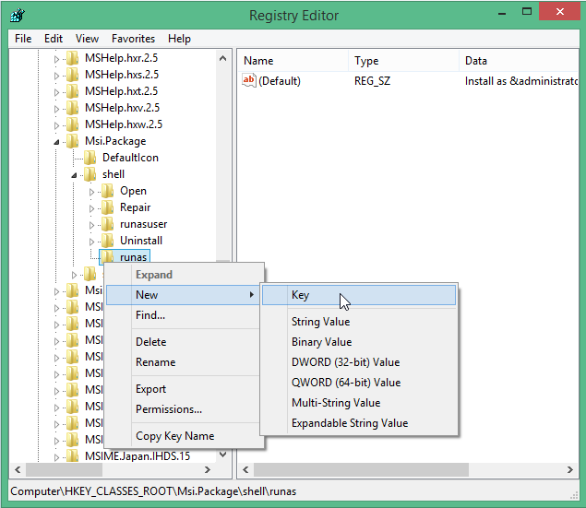The image size is (586, 508).
Task: Click the Uninstall key folder icon
Action: click(x=107, y=241)
